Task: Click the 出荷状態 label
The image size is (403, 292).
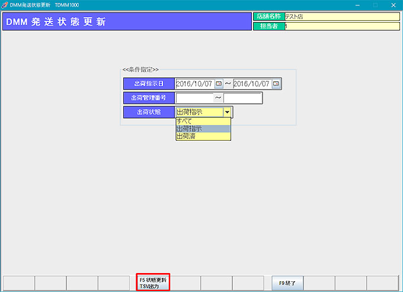Action: (x=149, y=112)
